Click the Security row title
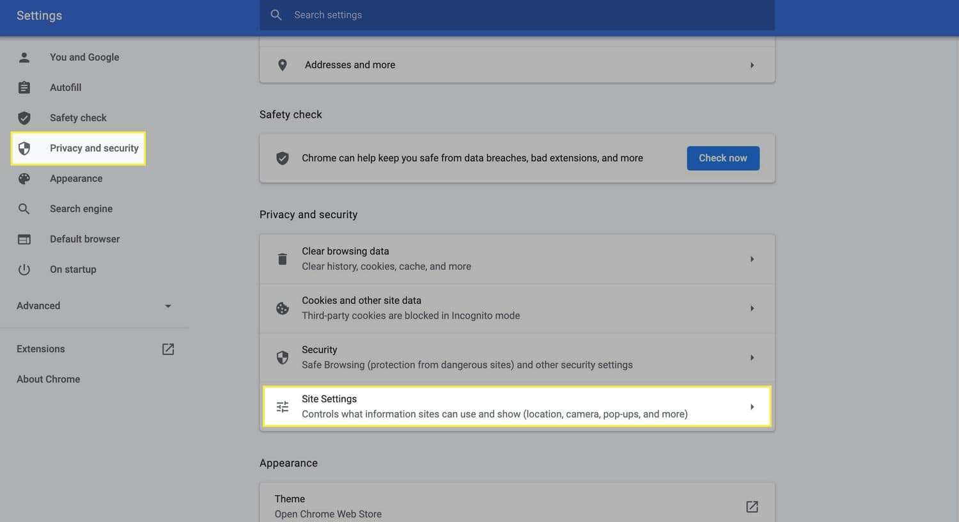This screenshot has height=522, width=959. coord(319,350)
